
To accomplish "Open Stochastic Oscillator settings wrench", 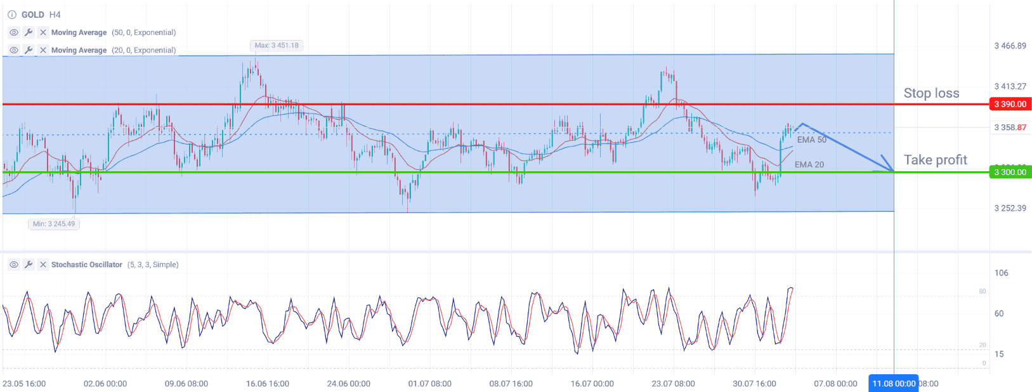I will click(29, 265).
